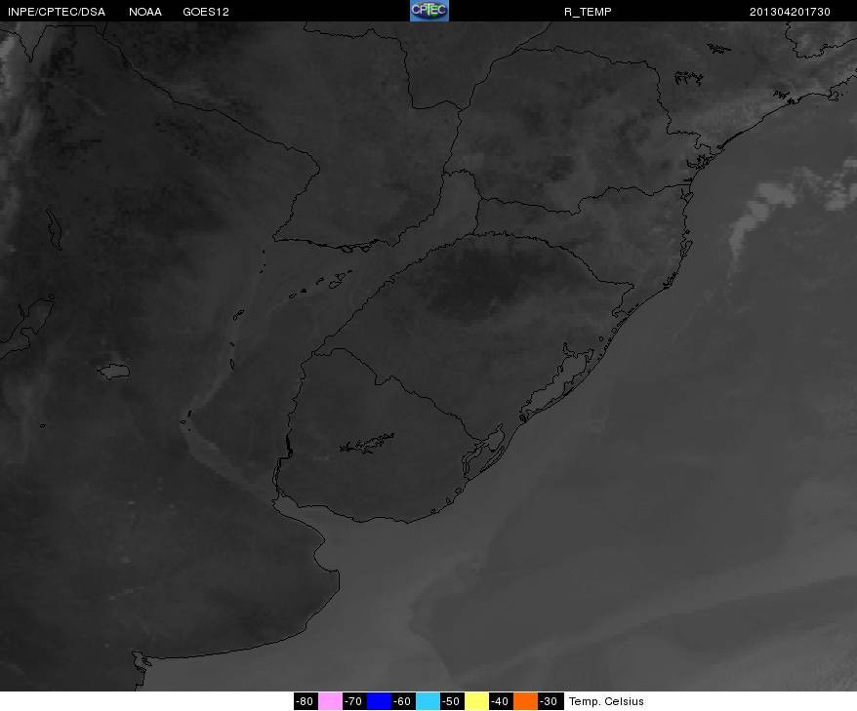Viewport: 857px width, 711px height.
Task: Click the pink color swatch in the legend
Action: 330,701
